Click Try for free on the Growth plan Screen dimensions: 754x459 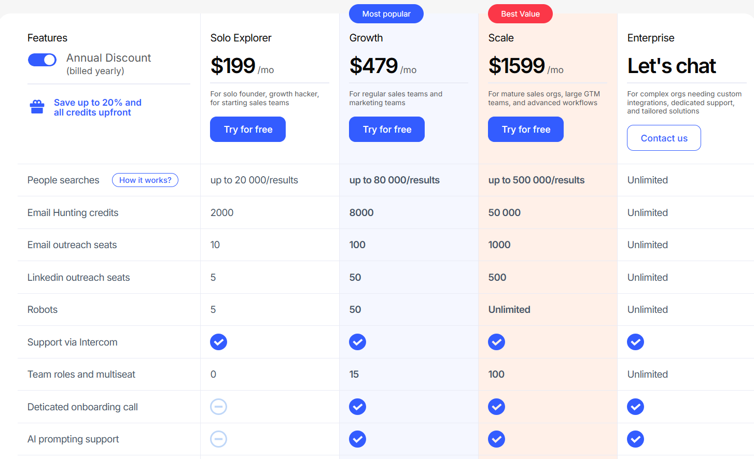point(387,129)
